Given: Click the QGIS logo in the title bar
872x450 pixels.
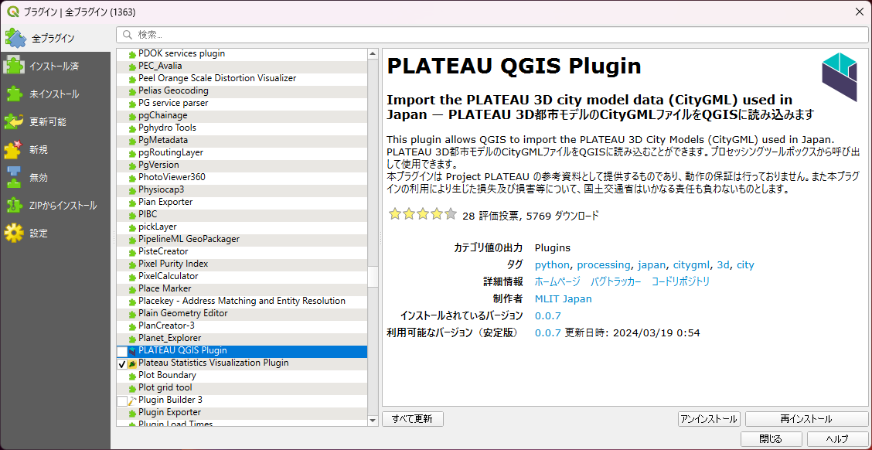Looking at the screenshot, I should tap(12, 12).
